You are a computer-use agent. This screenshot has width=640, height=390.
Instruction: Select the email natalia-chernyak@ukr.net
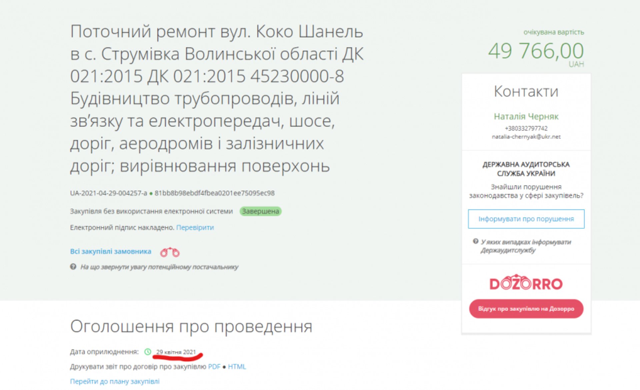pyautogui.click(x=526, y=137)
